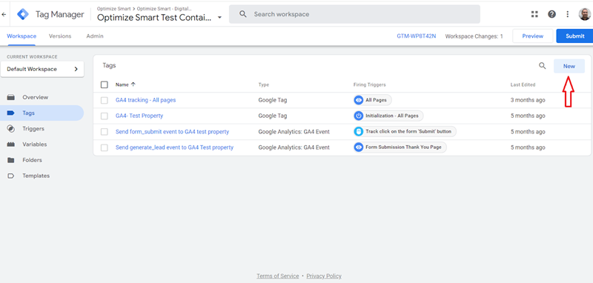Open the GA4- Test Property tag

139,116
